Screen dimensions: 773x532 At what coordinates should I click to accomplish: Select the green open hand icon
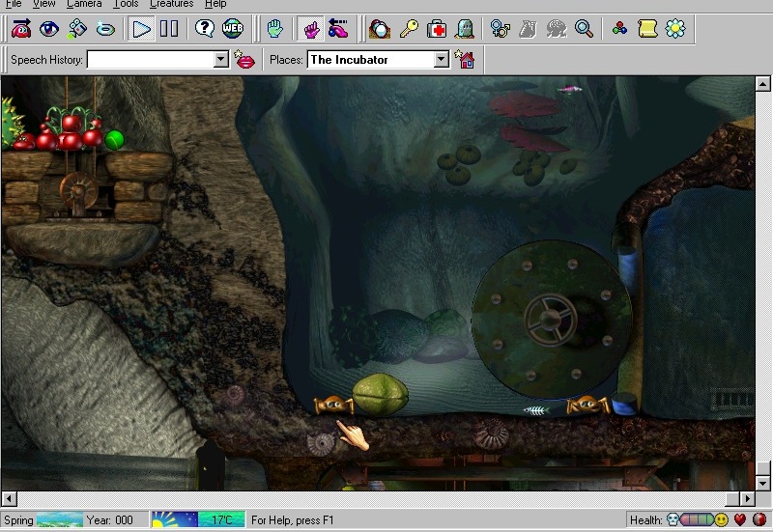pos(274,29)
